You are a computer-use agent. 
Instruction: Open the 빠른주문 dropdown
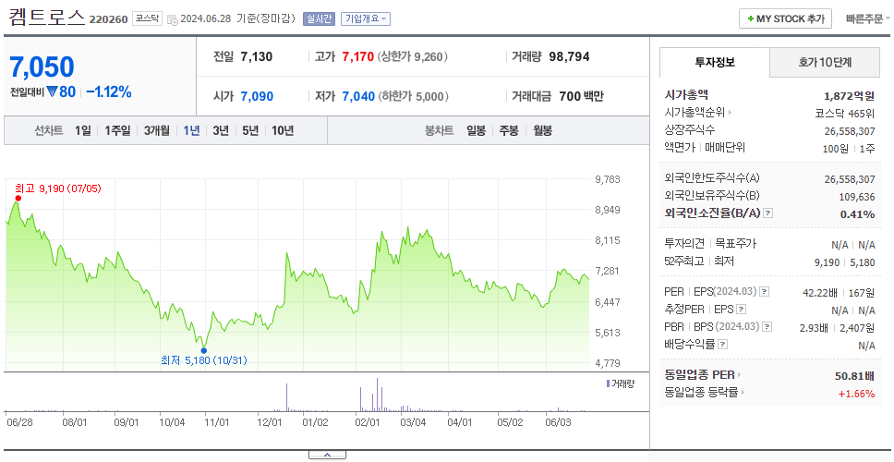(868, 18)
